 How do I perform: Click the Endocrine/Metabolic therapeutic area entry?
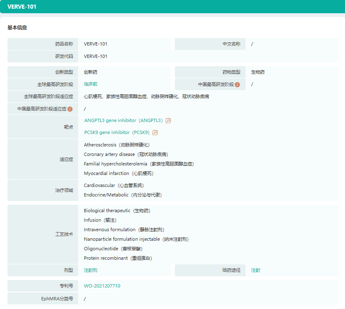(x=123, y=195)
